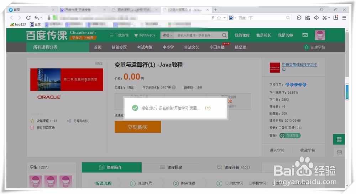The image size is (356, 194).
Task: Expand the screenshot scissors dropdown arrow
Action: (329, 18)
